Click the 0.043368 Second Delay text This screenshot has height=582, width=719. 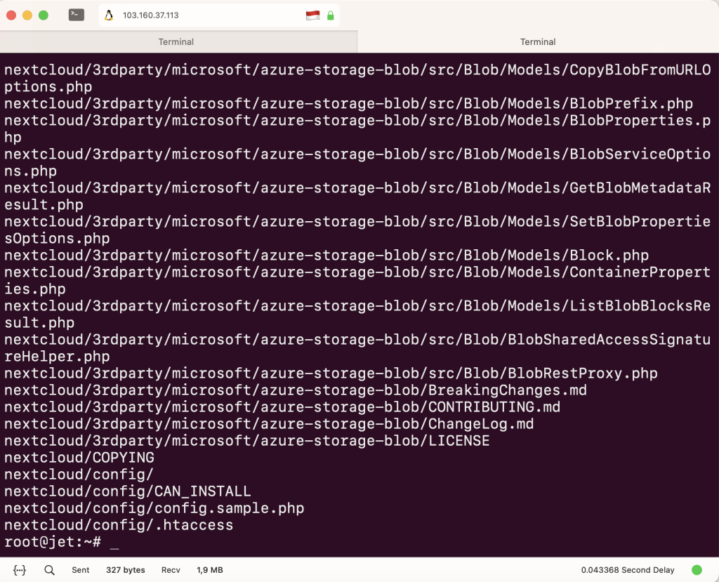(628, 570)
